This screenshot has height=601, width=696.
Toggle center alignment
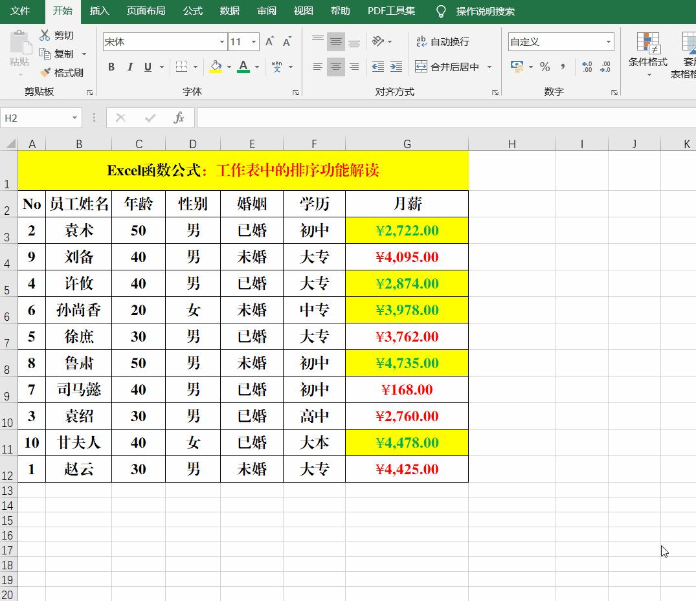(x=336, y=67)
